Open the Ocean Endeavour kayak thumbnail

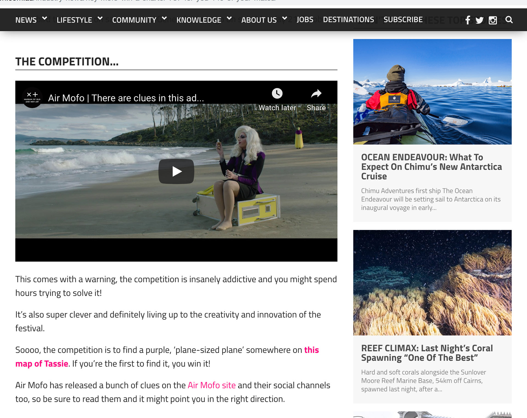432,92
